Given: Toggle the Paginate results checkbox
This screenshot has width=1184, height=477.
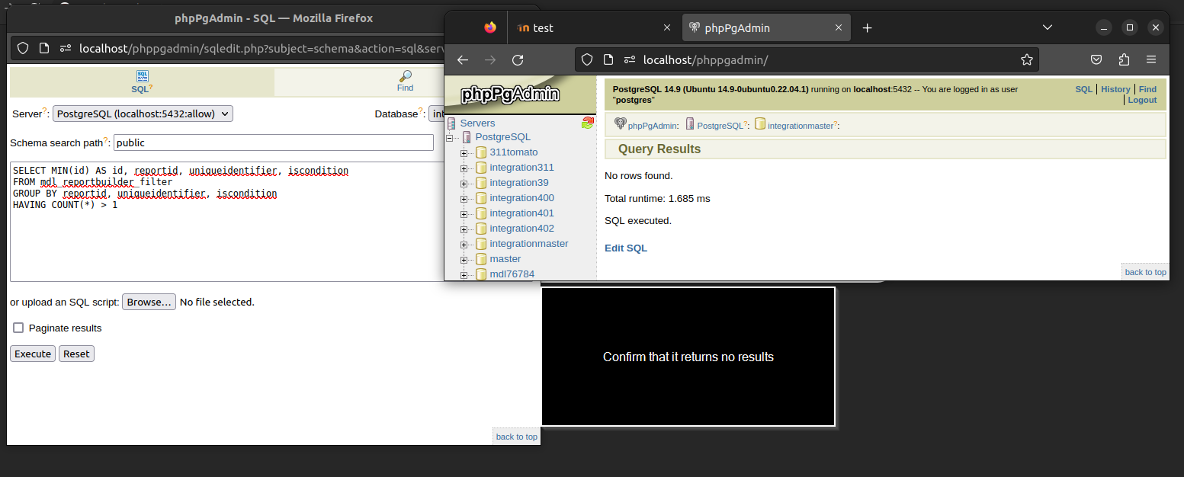Looking at the screenshot, I should click(18, 328).
